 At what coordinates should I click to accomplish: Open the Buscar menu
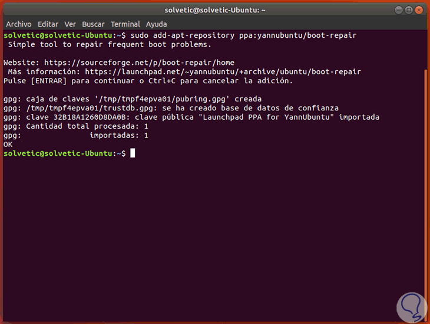click(94, 24)
